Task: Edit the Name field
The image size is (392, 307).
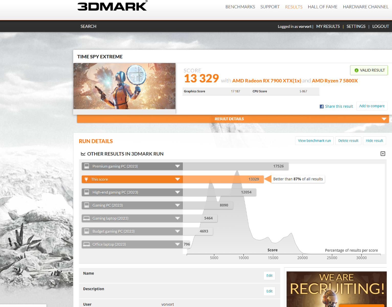Action: tap(269, 276)
